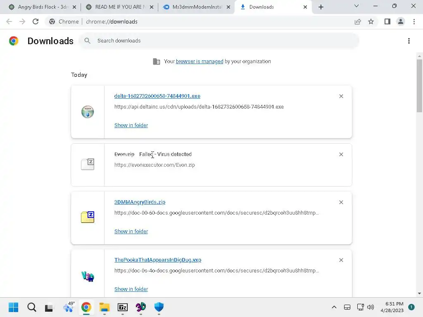Remove the delta exe download entry
423x317 pixels.
(x=341, y=96)
